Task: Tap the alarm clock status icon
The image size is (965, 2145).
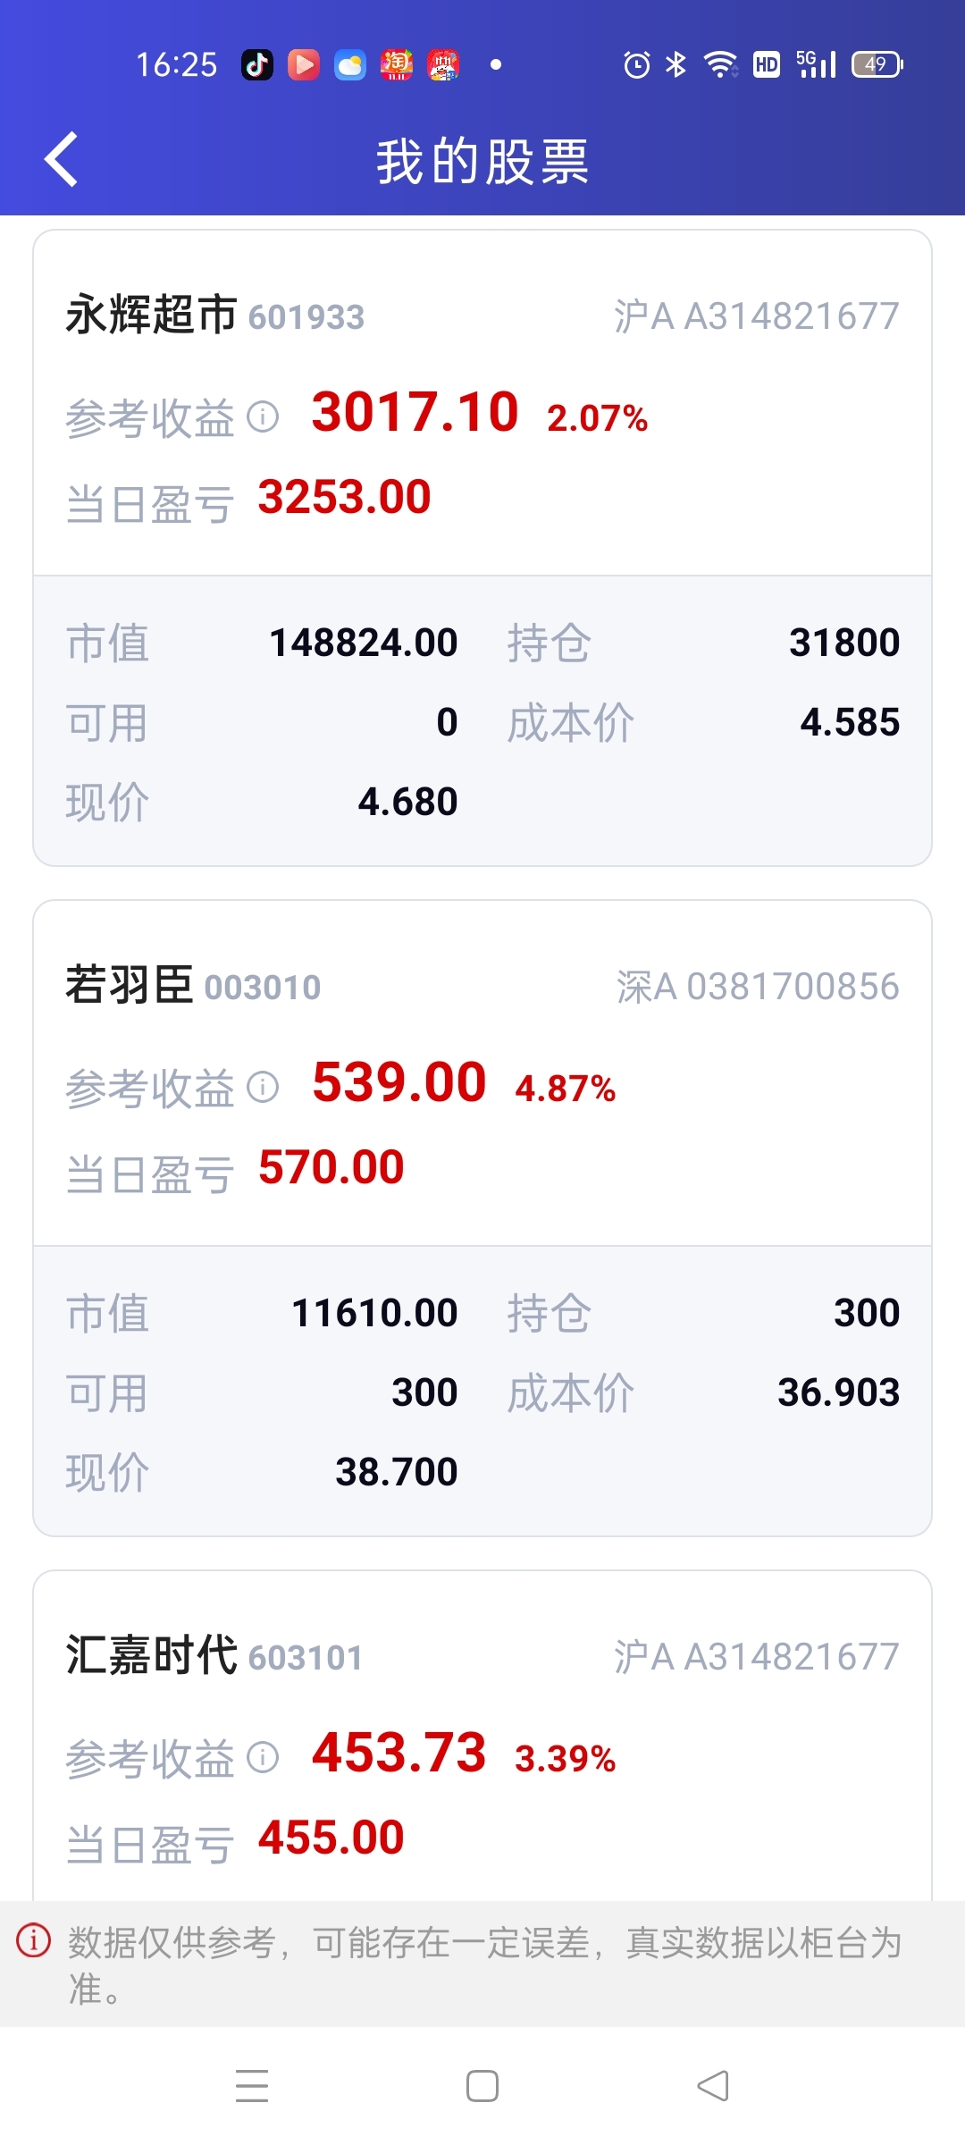Action: 637,64
